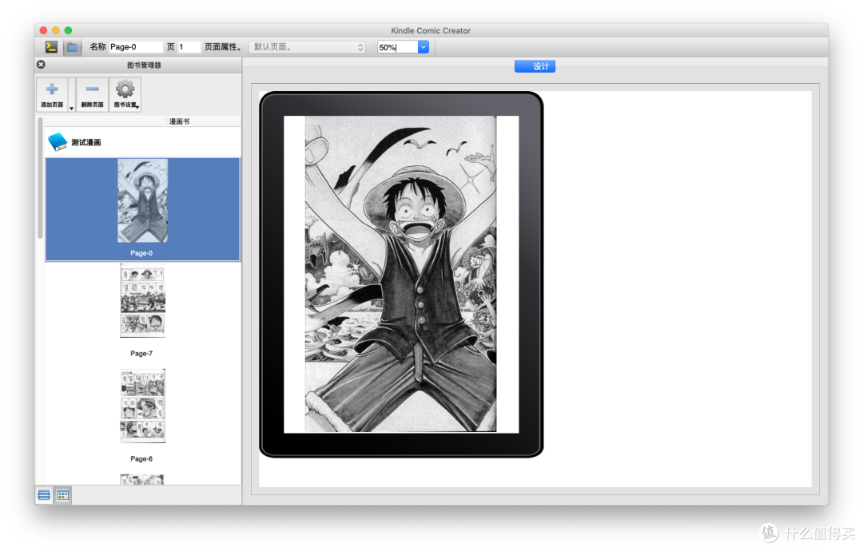Select the Page-0 thumbnail
Screen dimensions: 863x551
click(142, 200)
